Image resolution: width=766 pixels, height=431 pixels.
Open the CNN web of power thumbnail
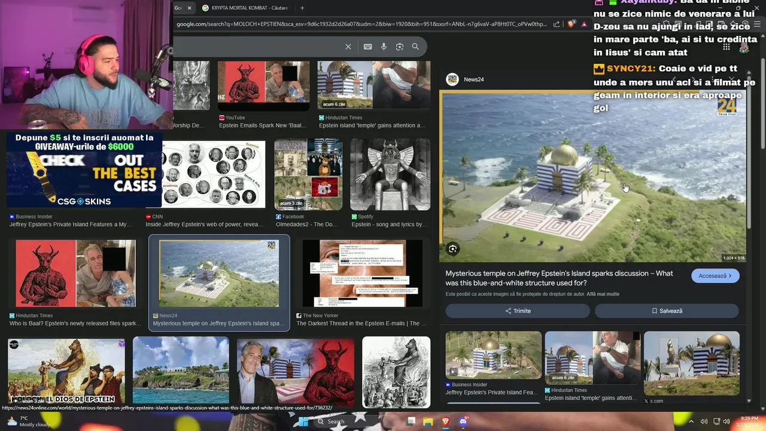(x=205, y=174)
